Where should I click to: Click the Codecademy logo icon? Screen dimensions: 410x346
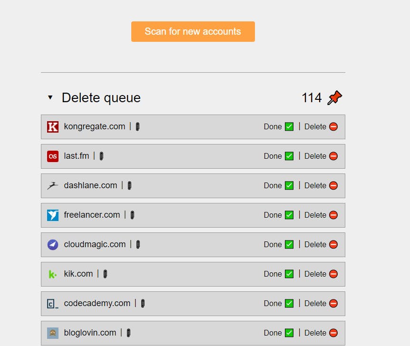click(x=52, y=303)
